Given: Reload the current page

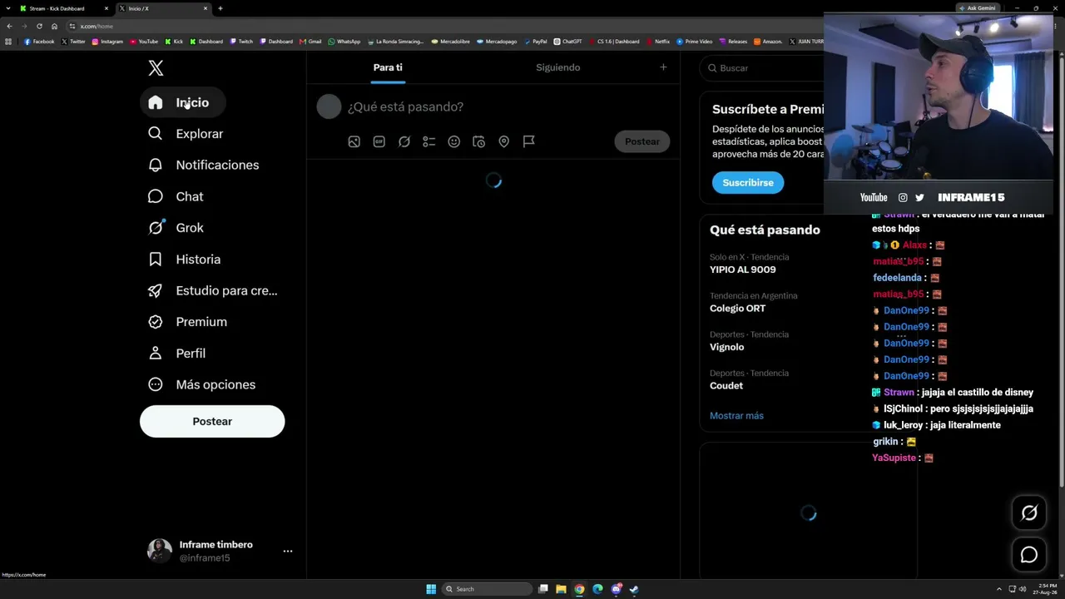Looking at the screenshot, I should (x=39, y=27).
